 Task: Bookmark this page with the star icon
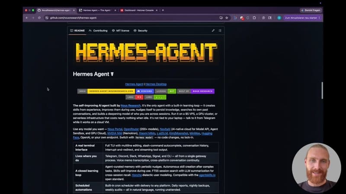click(227, 18)
